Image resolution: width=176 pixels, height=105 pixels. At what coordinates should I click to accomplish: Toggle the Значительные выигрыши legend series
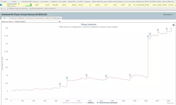point(107,103)
